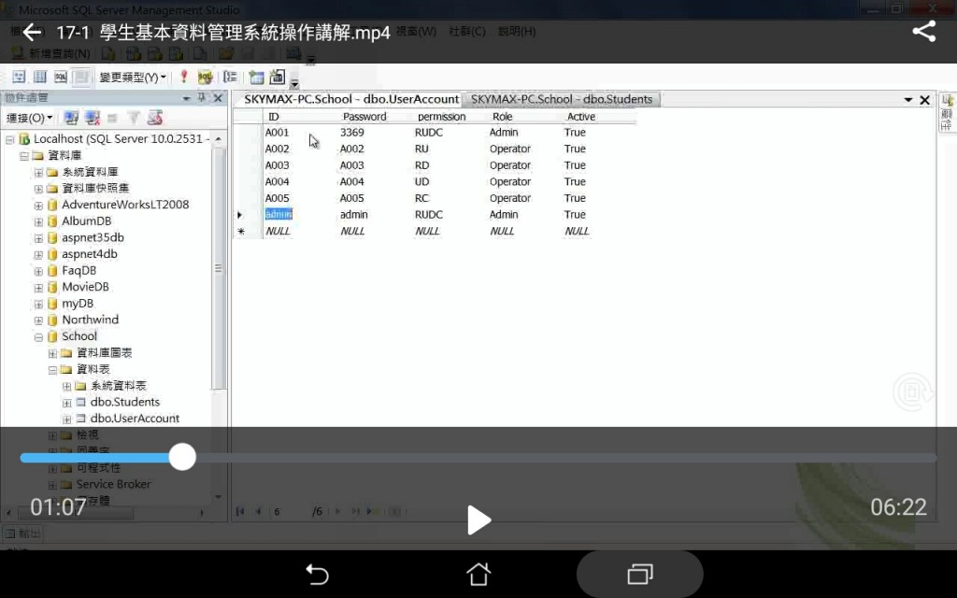957x598 pixels.
Task: Click Object Explorer filter icon
Action: pos(134,118)
